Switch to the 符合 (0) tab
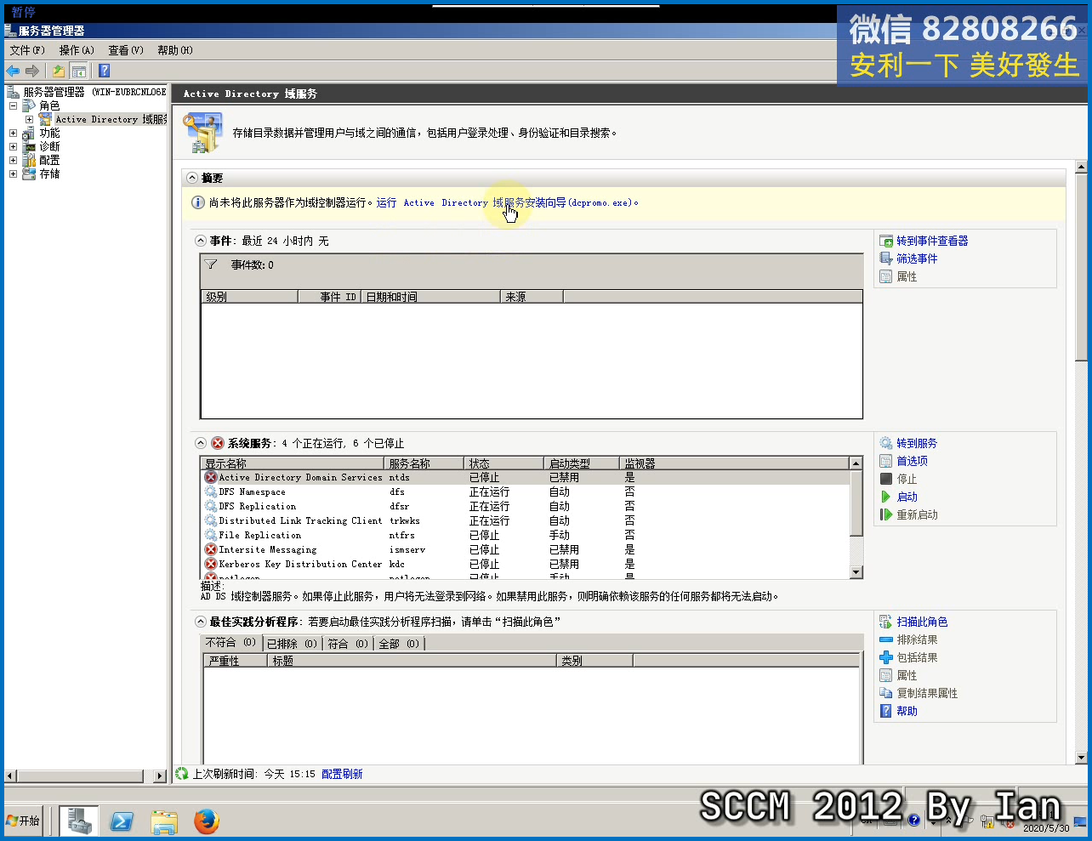1092x841 pixels. pyautogui.click(x=349, y=644)
